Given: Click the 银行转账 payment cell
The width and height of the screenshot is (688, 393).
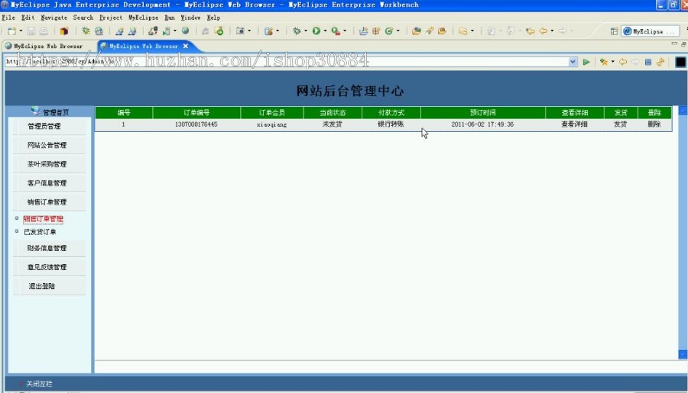Looking at the screenshot, I should 391,124.
